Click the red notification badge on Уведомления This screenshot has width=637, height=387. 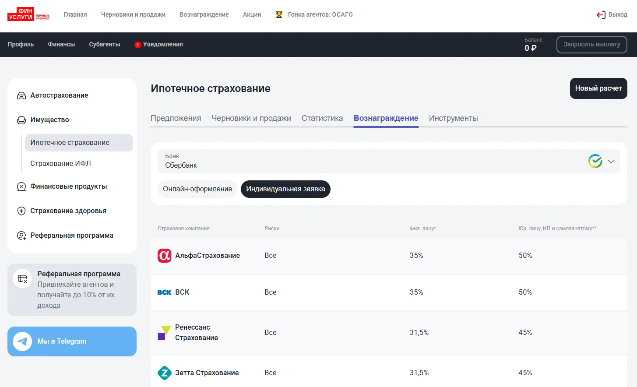pyautogui.click(x=137, y=45)
